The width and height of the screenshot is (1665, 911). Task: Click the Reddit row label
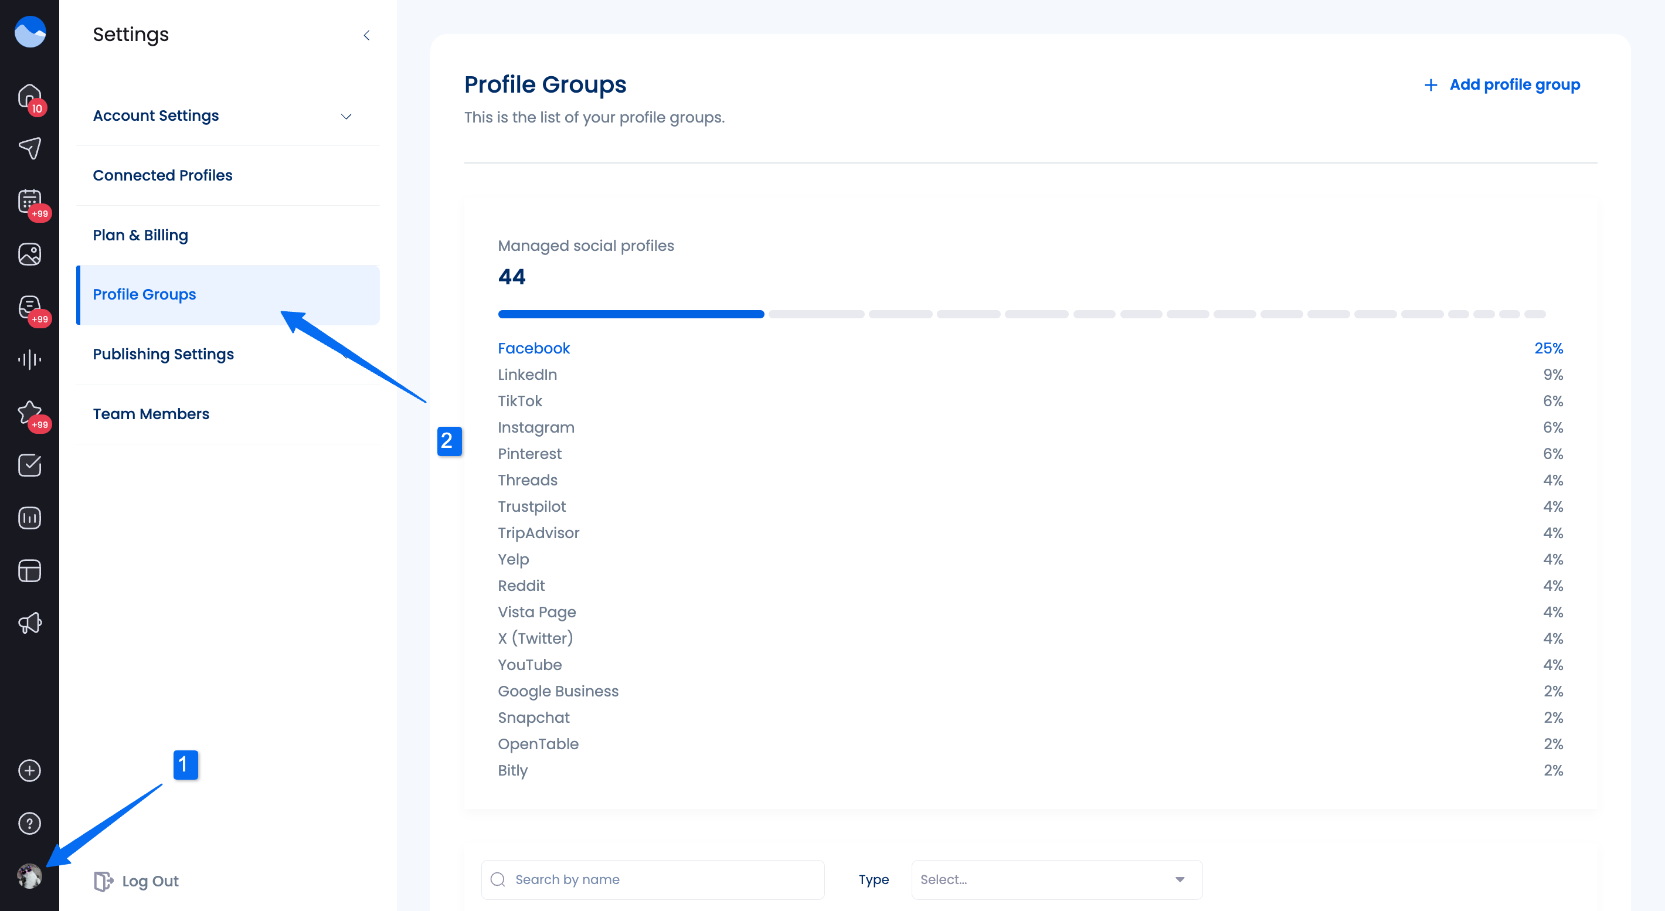tap(521, 586)
